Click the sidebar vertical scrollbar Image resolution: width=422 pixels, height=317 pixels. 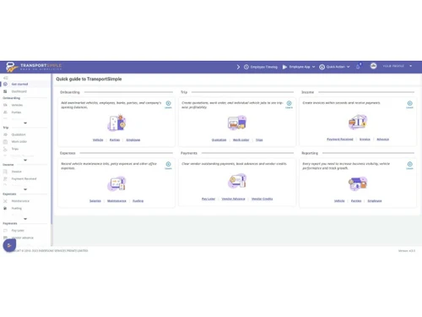coord(51,150)
